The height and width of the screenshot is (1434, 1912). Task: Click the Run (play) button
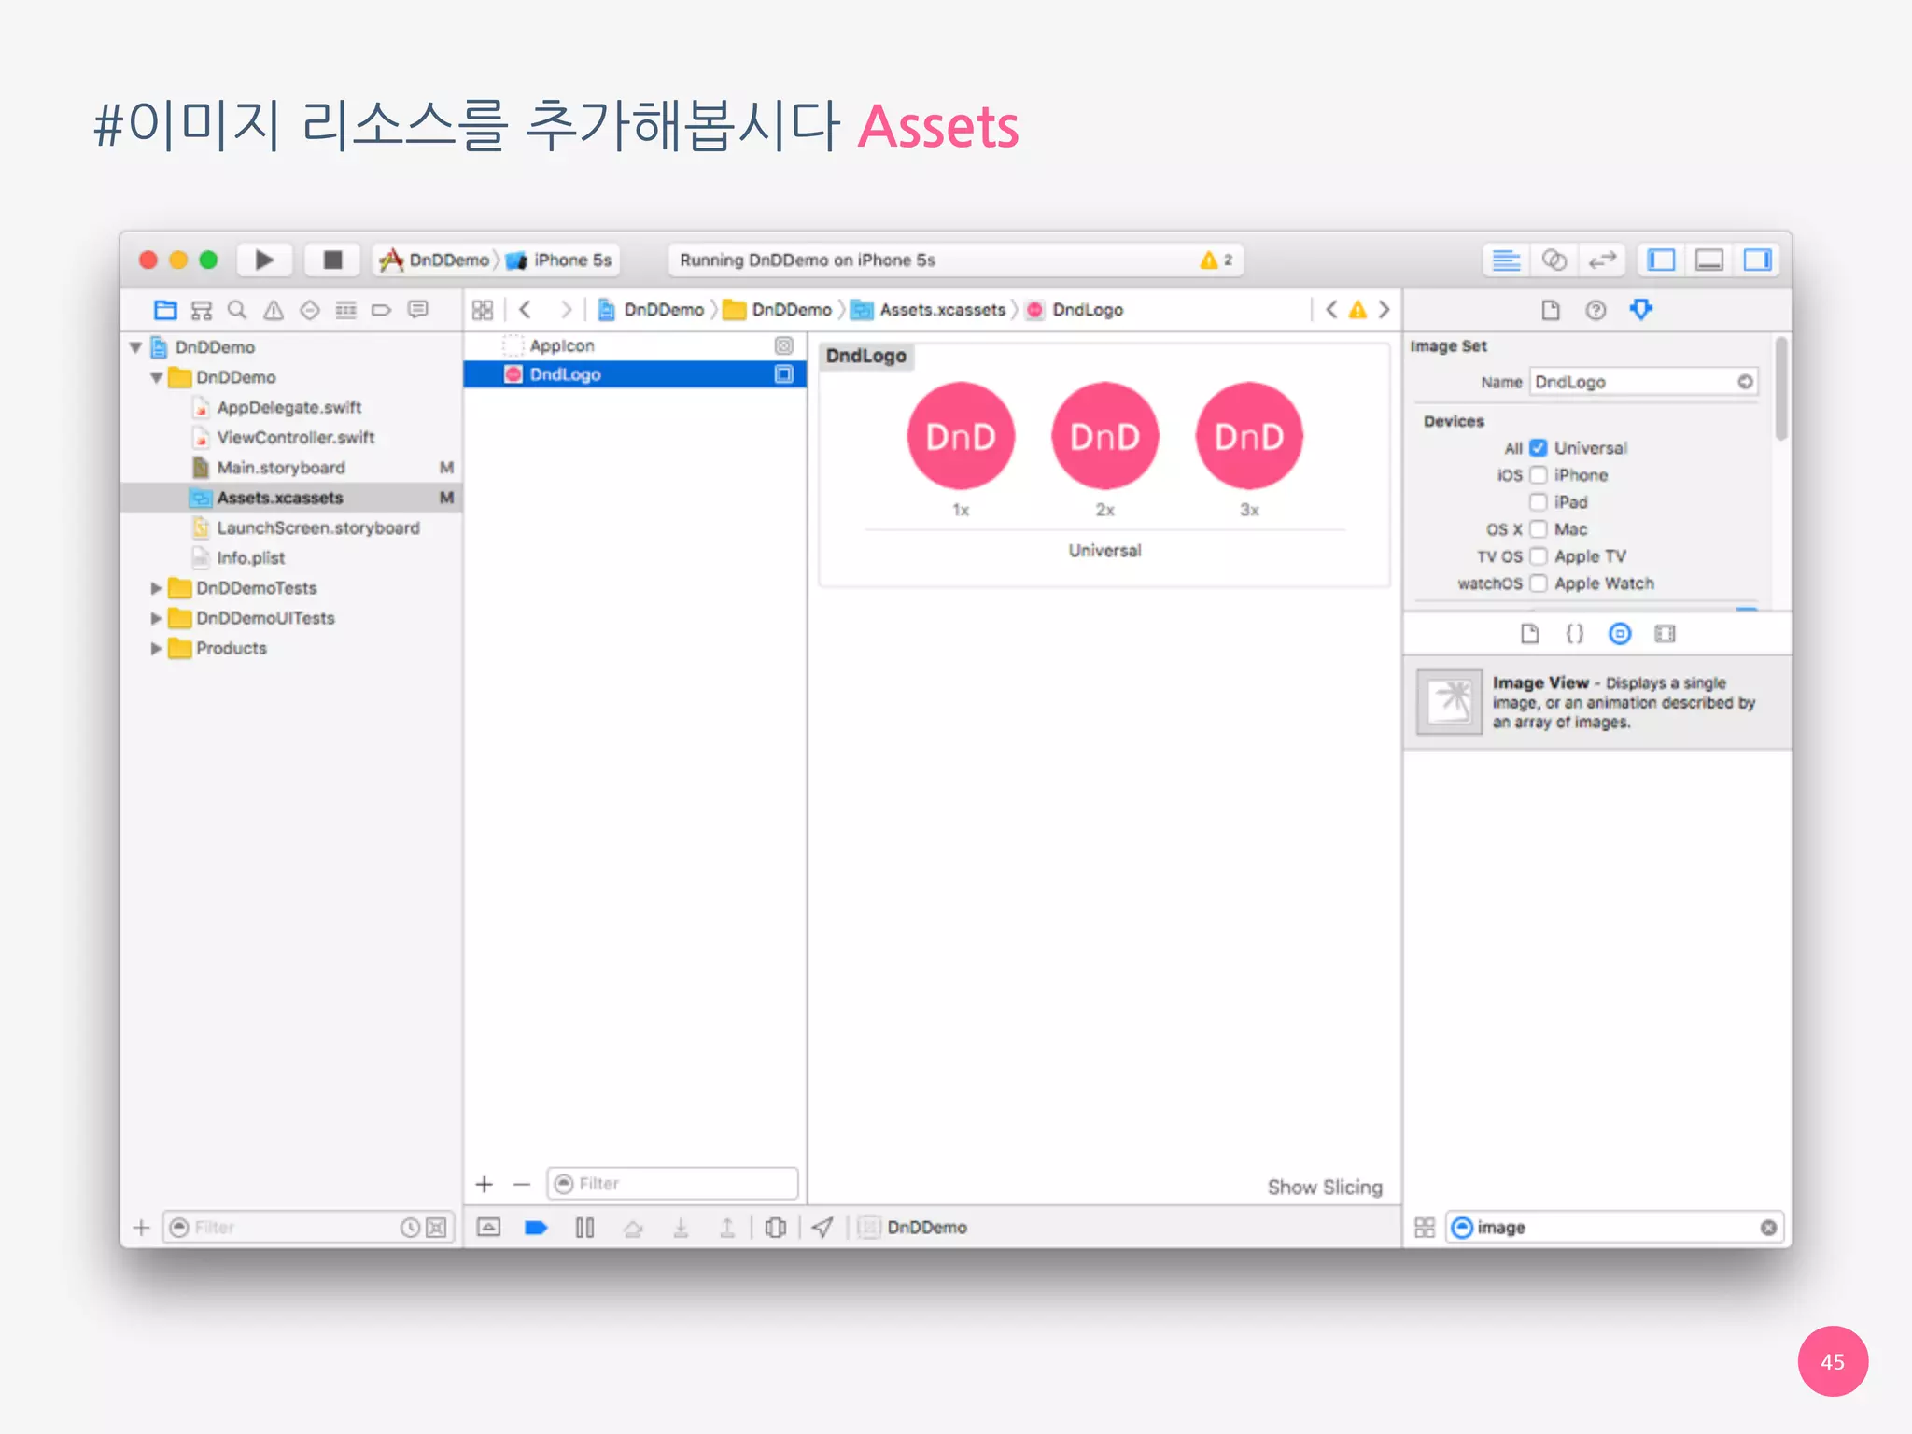click(264, 260)
